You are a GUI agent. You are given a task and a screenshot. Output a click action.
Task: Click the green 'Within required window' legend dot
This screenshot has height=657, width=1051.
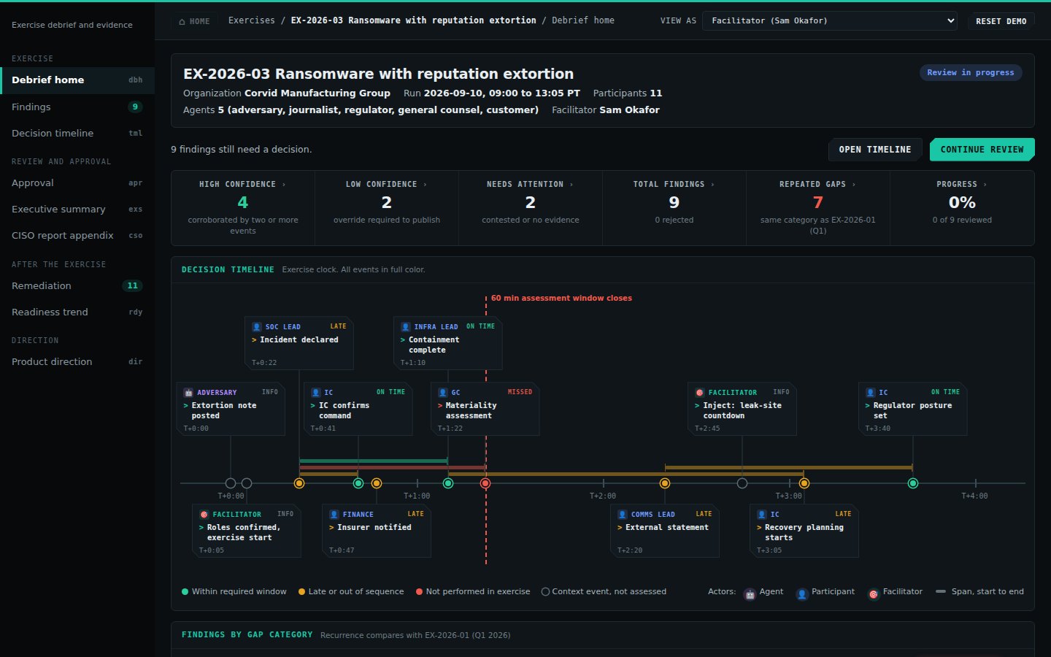(185, 592)
